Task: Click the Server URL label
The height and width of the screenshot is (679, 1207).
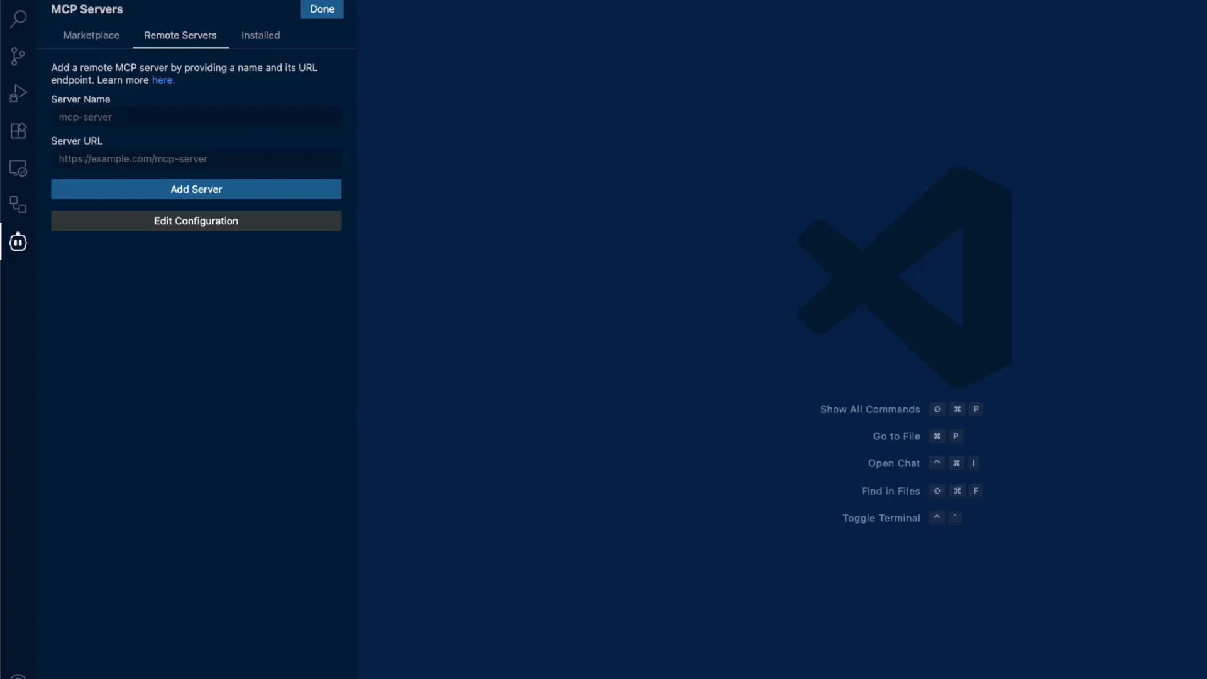Action: (77, 141)
